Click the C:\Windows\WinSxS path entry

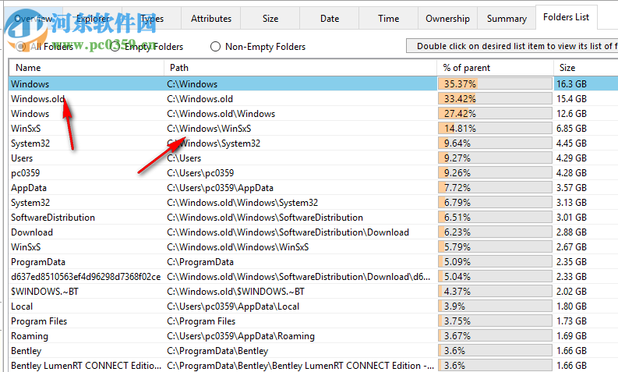pos(209,129)
